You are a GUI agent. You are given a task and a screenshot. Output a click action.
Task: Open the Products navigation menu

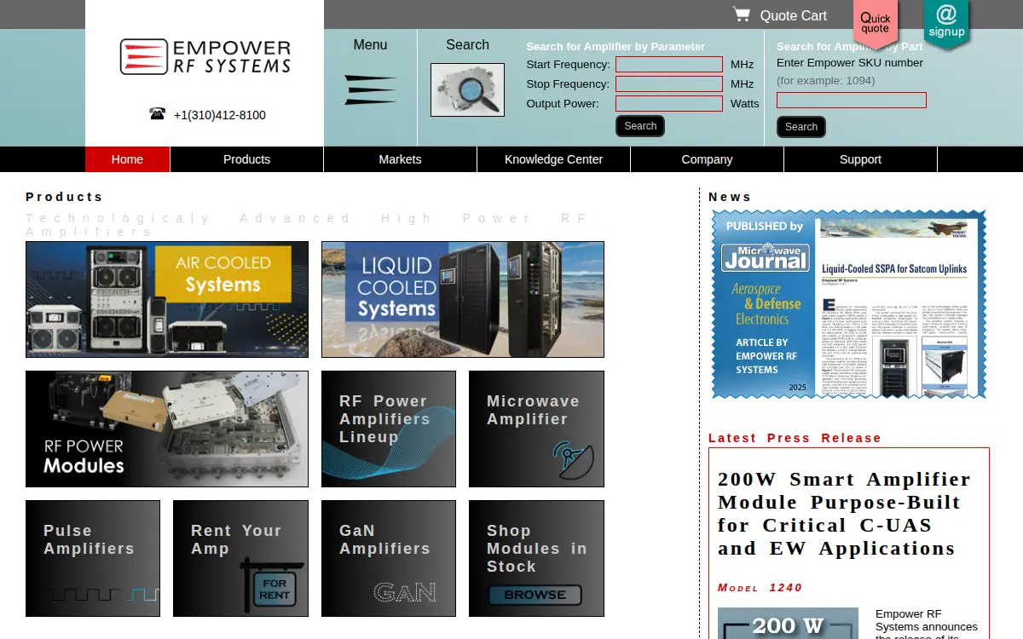(x=246, y=159)
